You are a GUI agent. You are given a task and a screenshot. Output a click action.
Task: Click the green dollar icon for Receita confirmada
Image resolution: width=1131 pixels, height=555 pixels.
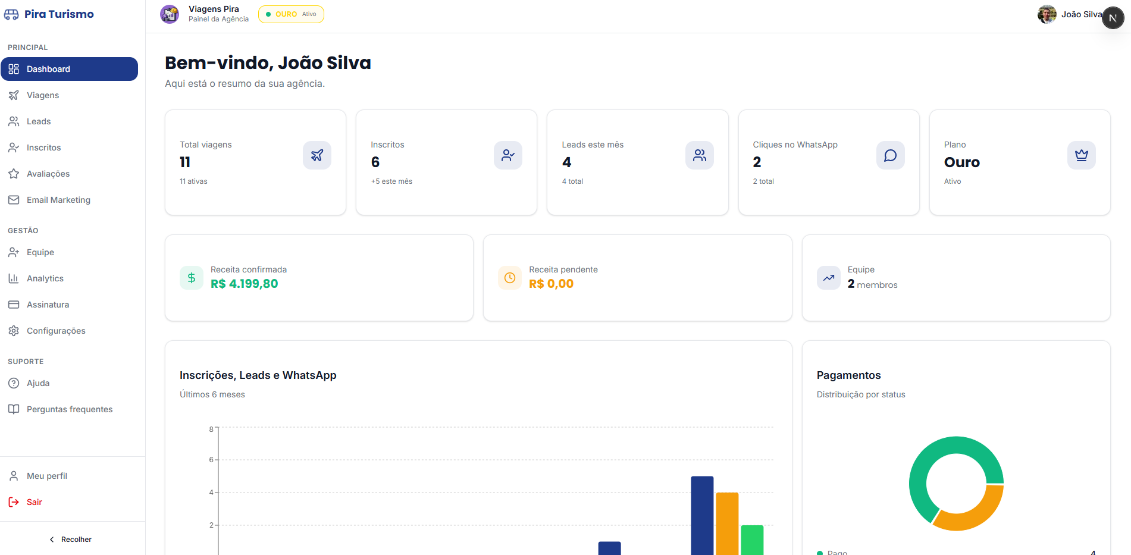[x=192, y=278]
